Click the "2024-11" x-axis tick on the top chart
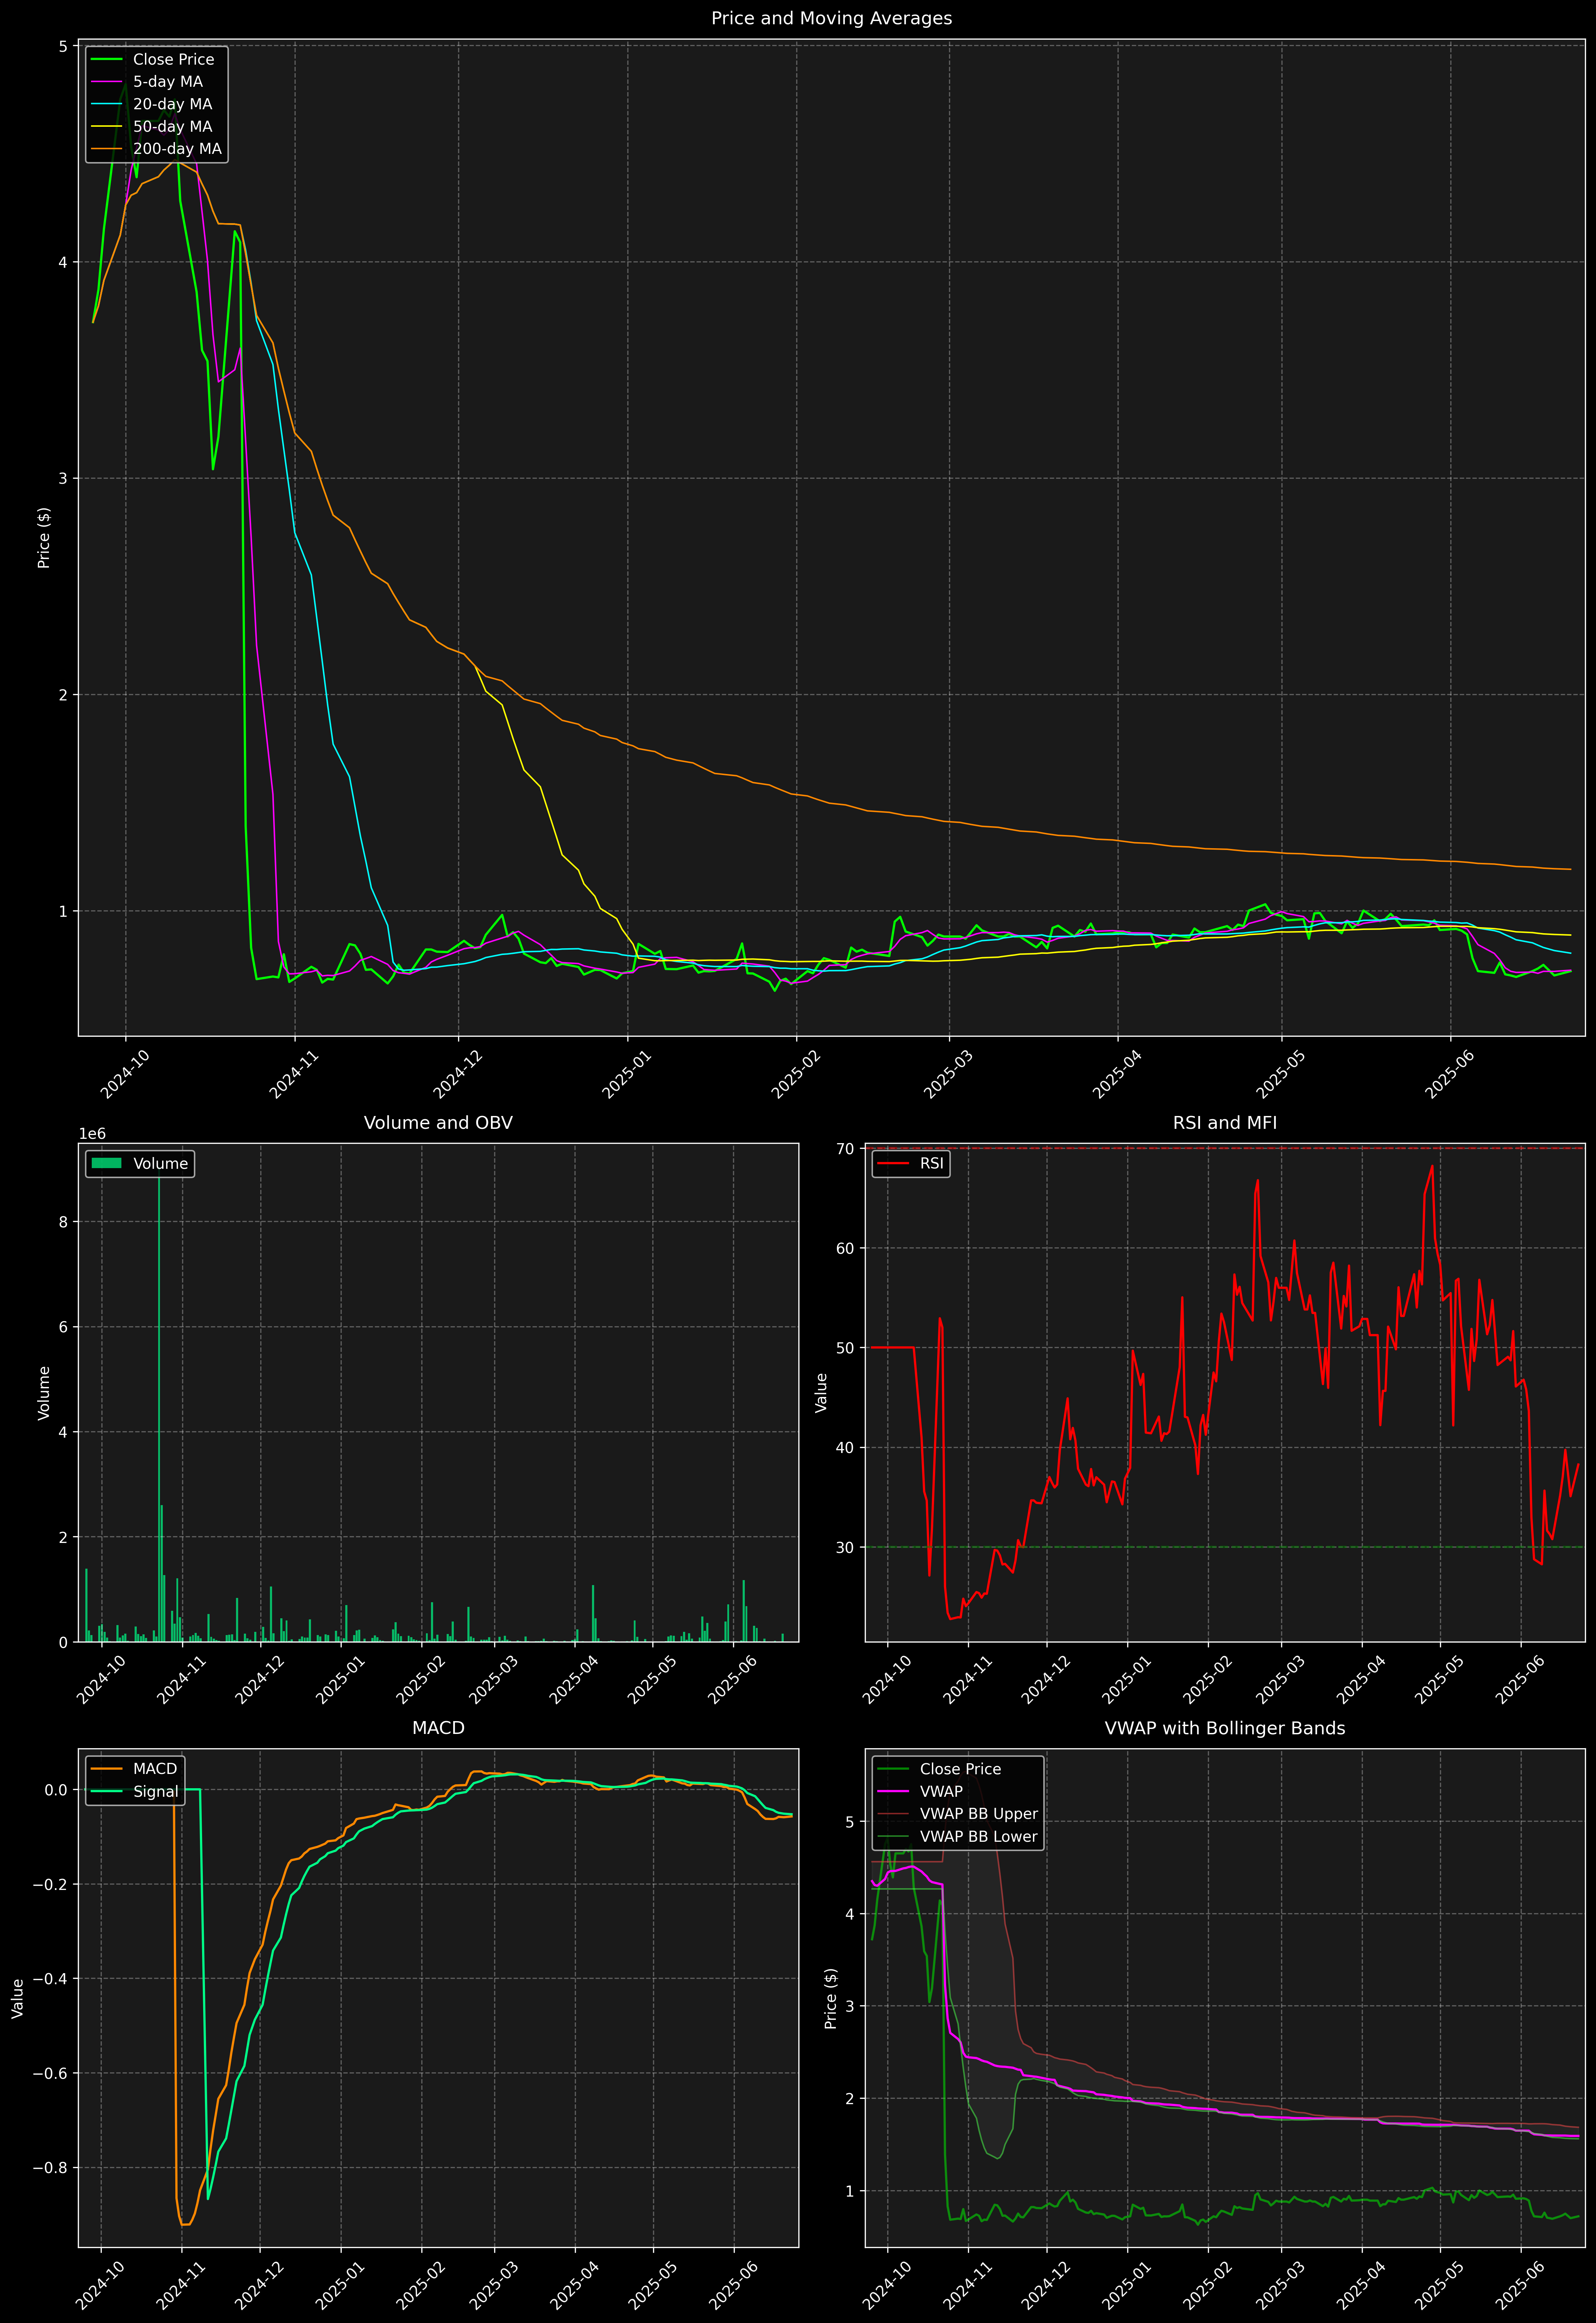Screen dimensions: 1596x2323 [294, 1075]
